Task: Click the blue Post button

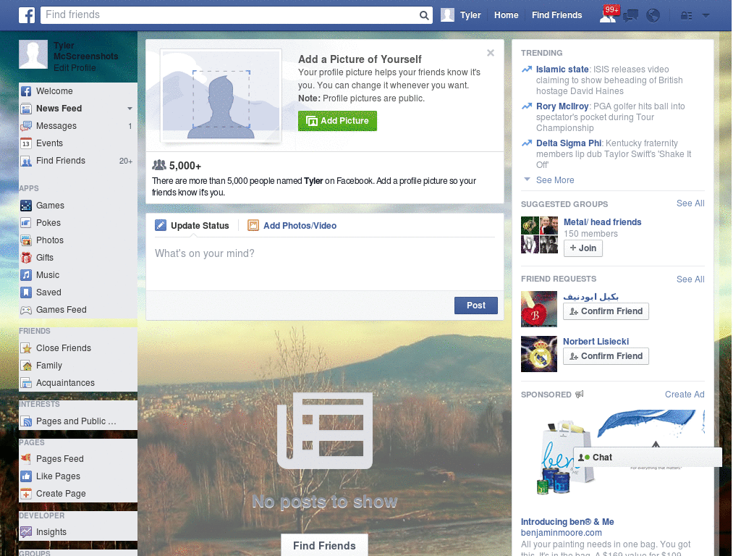Action: pyautogui.click(x=476, y=306)
